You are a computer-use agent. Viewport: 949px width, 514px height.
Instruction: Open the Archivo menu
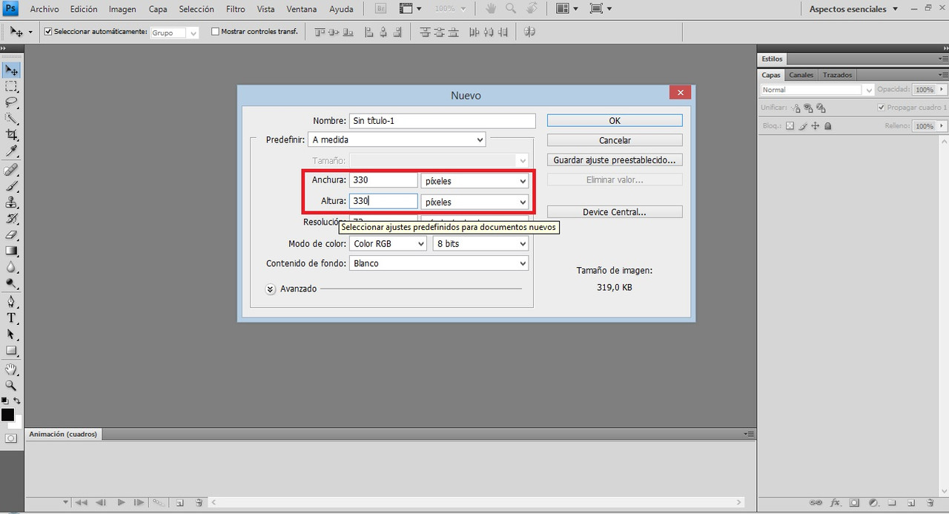pos(44,9)
